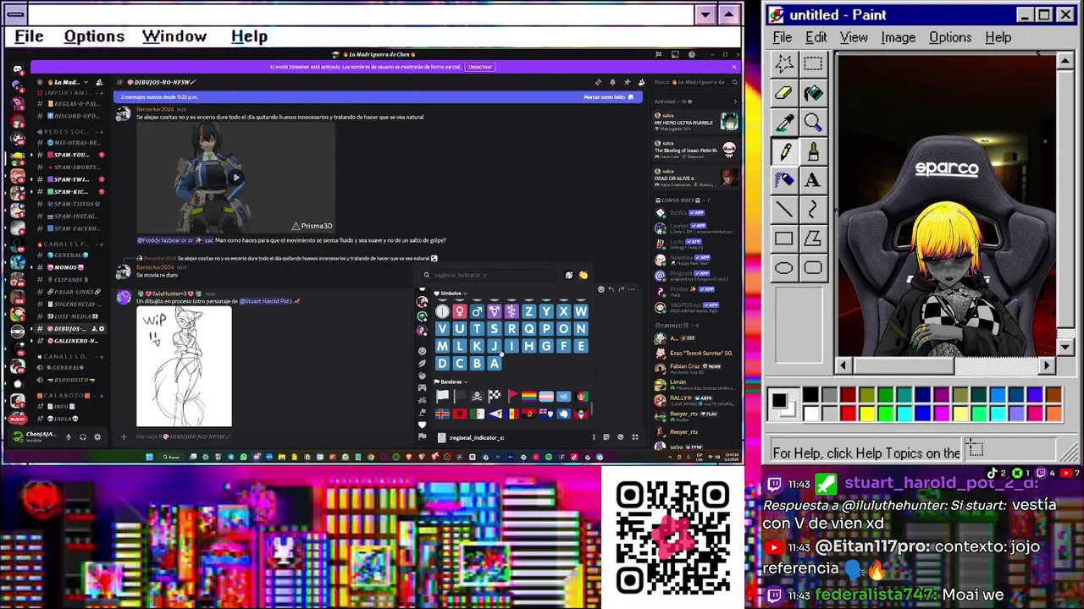
Task: Choose the Rectangle shape tool in Paint
Action: point(784,239)
